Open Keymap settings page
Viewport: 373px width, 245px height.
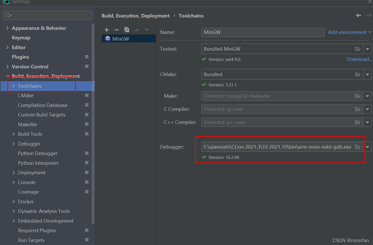click(x=21, y=38)
